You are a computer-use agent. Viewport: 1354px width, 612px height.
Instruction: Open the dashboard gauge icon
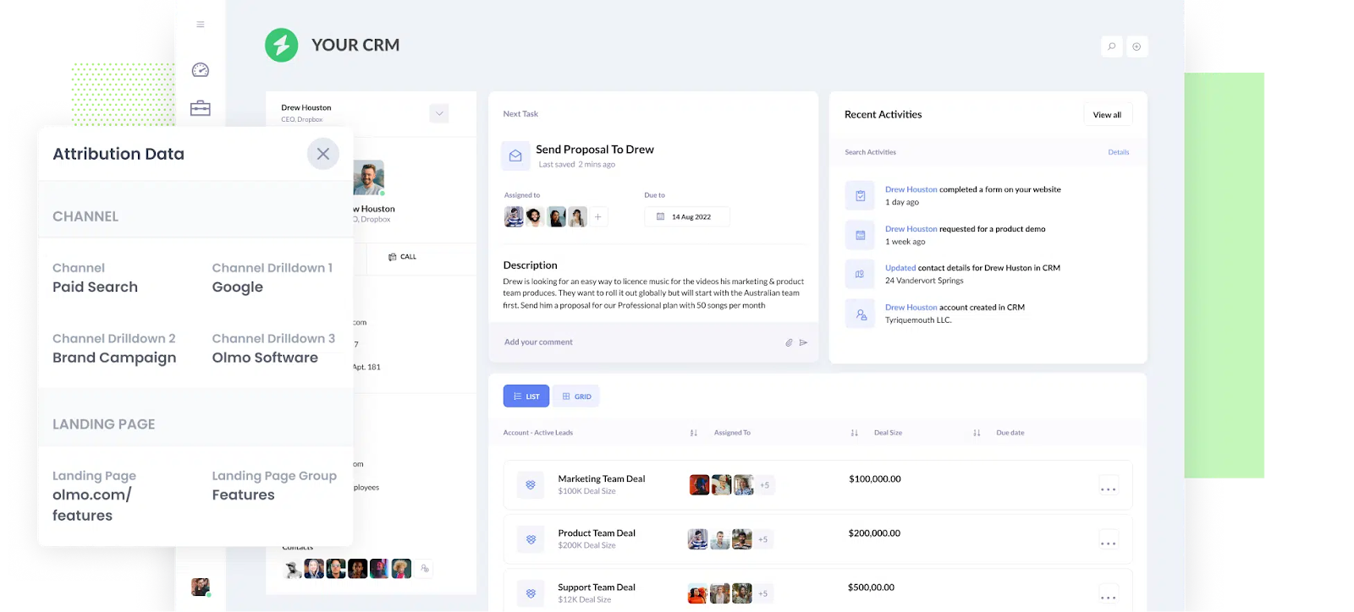coord(201,70)
